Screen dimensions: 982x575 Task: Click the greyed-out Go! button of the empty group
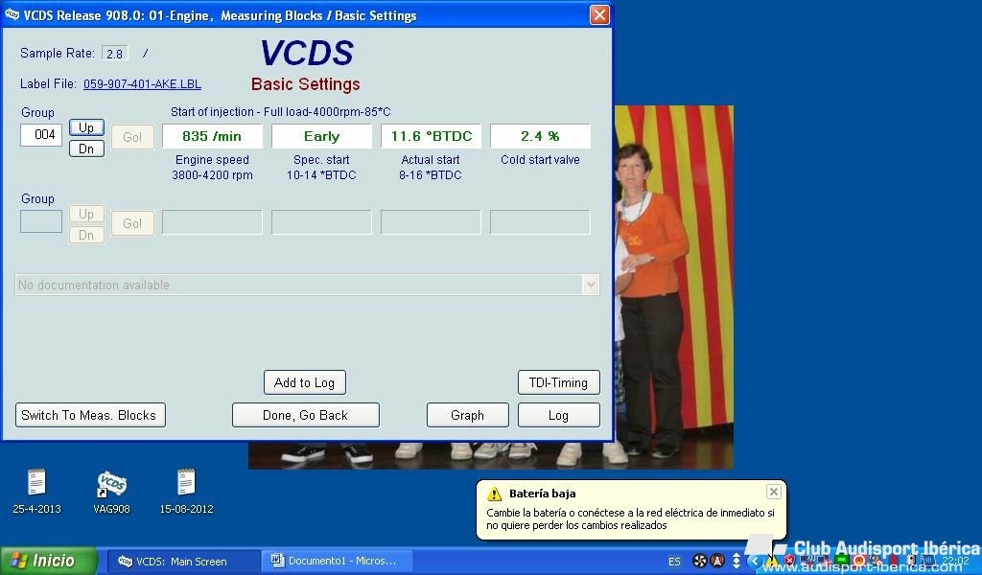[132, 223]
